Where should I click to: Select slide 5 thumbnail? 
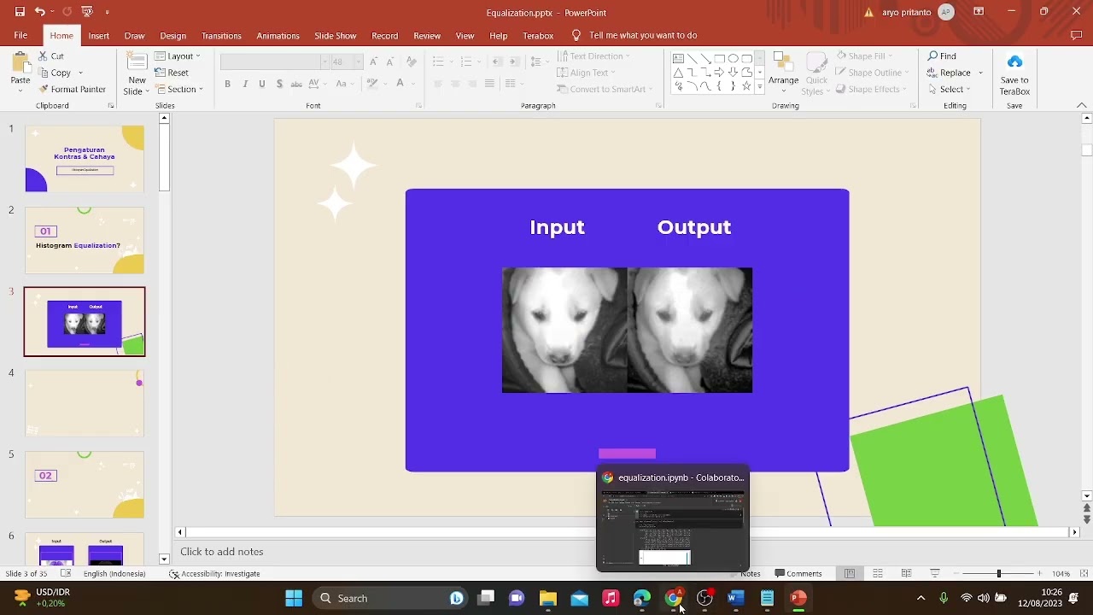click(85, 484)
